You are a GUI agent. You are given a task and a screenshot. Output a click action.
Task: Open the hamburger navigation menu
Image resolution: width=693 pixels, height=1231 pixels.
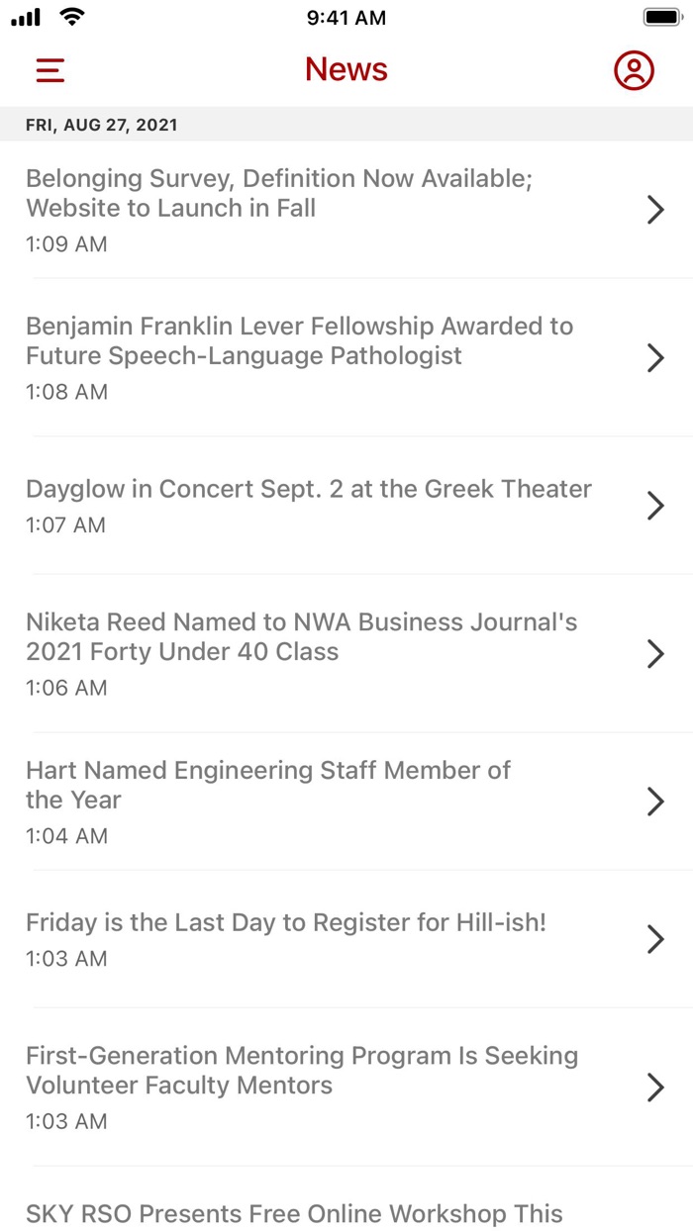click(49, 69)
